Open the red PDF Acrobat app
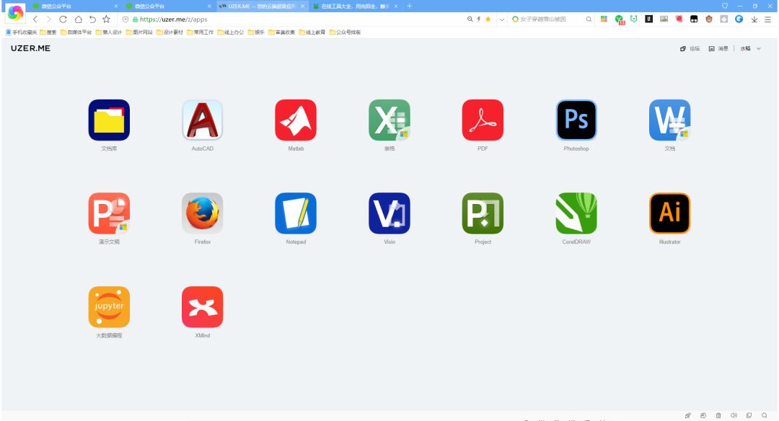The height and width of the screenshot is (421, 779). (483, 120)
